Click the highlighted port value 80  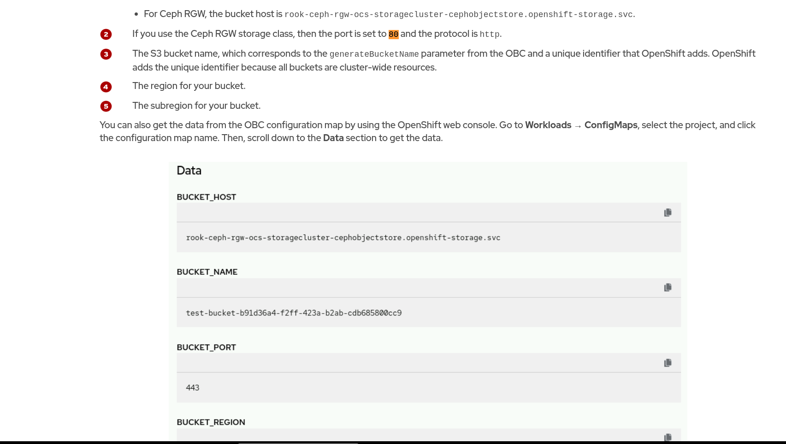[x=393, y=35]
